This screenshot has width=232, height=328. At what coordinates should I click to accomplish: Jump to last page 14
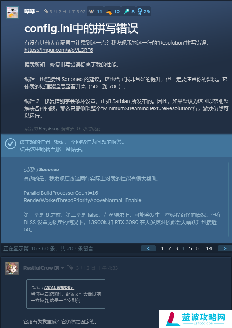209,248
